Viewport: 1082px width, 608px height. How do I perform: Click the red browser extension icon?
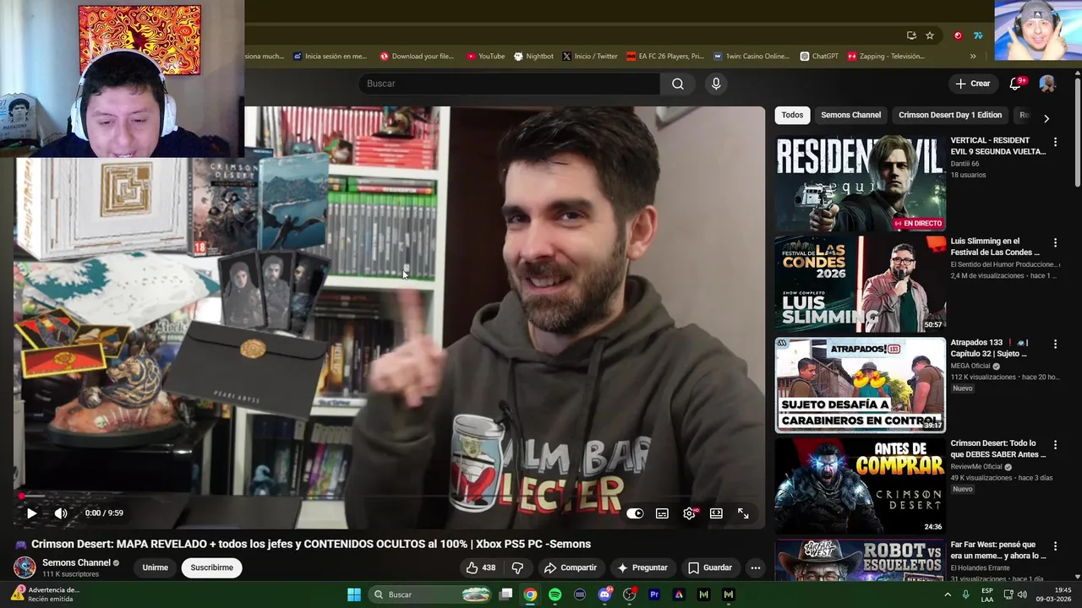[x=958, y=35]
